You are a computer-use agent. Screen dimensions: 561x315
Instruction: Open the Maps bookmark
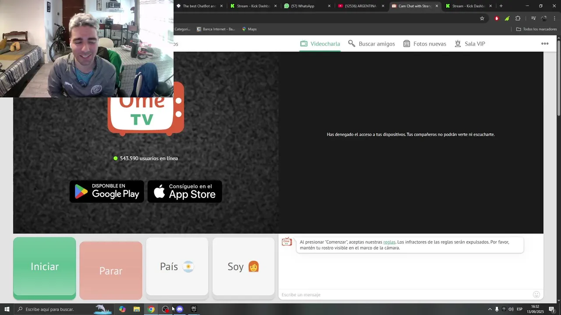pyautogui.click(x=249, y=29)
